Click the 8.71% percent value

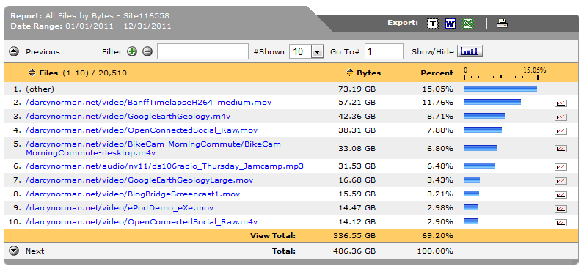coord(440,116)
